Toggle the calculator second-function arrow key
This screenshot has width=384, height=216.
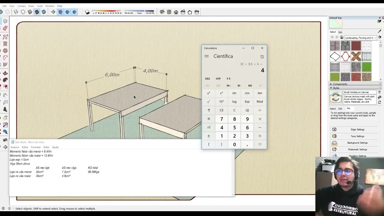209,110
